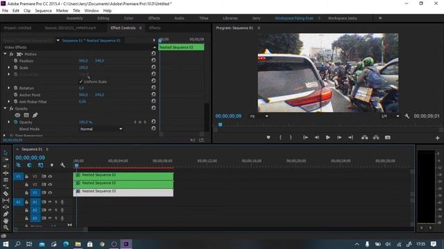
Task: Hide track V2 with eye icon
Action: click(x=50, y=185)
